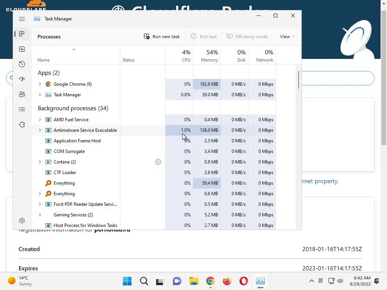The width and height of the screenshot is (387, 290).
Task: Launch Firefox from the taskbar
Action: [x=227, y=281]
